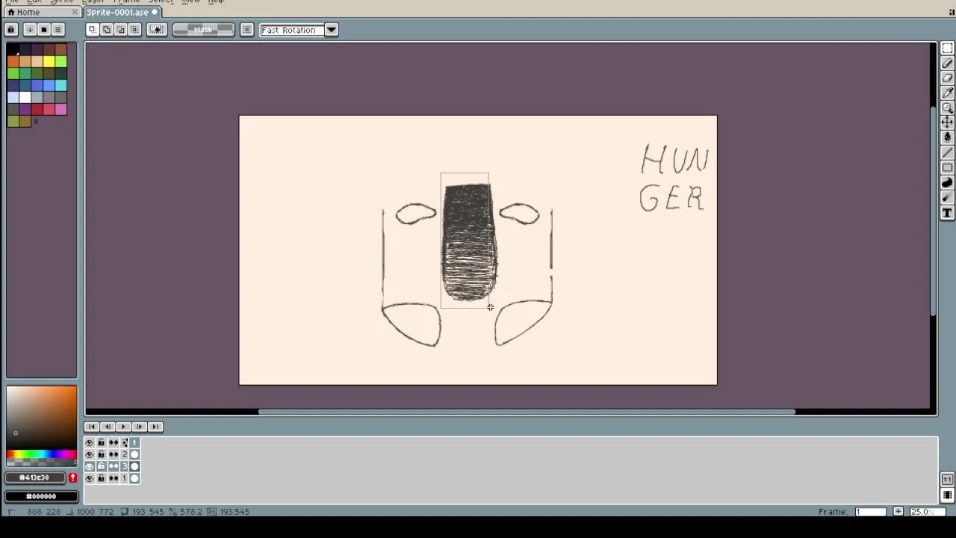956x538 pixels.
Task: Go to previous frame
Action: (108, 427)
